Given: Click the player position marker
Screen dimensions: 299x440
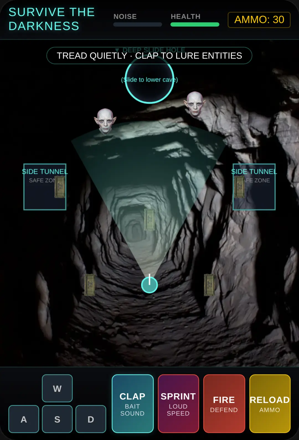Looking at the screenshot, I should point(149,285).
